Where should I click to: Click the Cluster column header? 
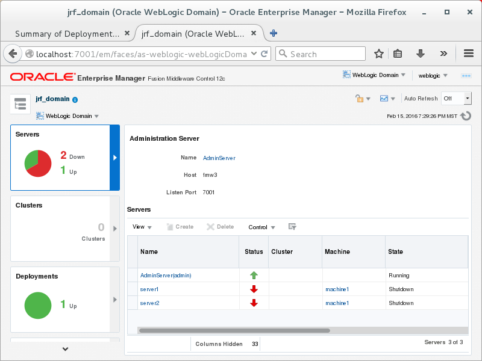pos(295,251)
